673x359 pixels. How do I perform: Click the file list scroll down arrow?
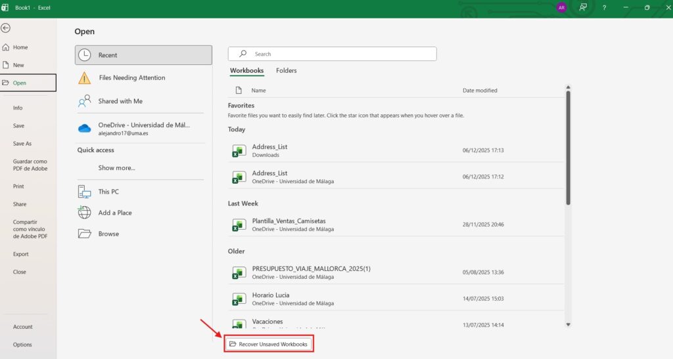click(x=569, y=325)
